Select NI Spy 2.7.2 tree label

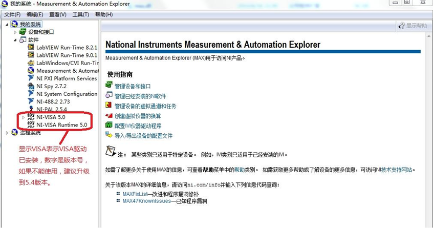pyautogui.click(x=51, y=86)
